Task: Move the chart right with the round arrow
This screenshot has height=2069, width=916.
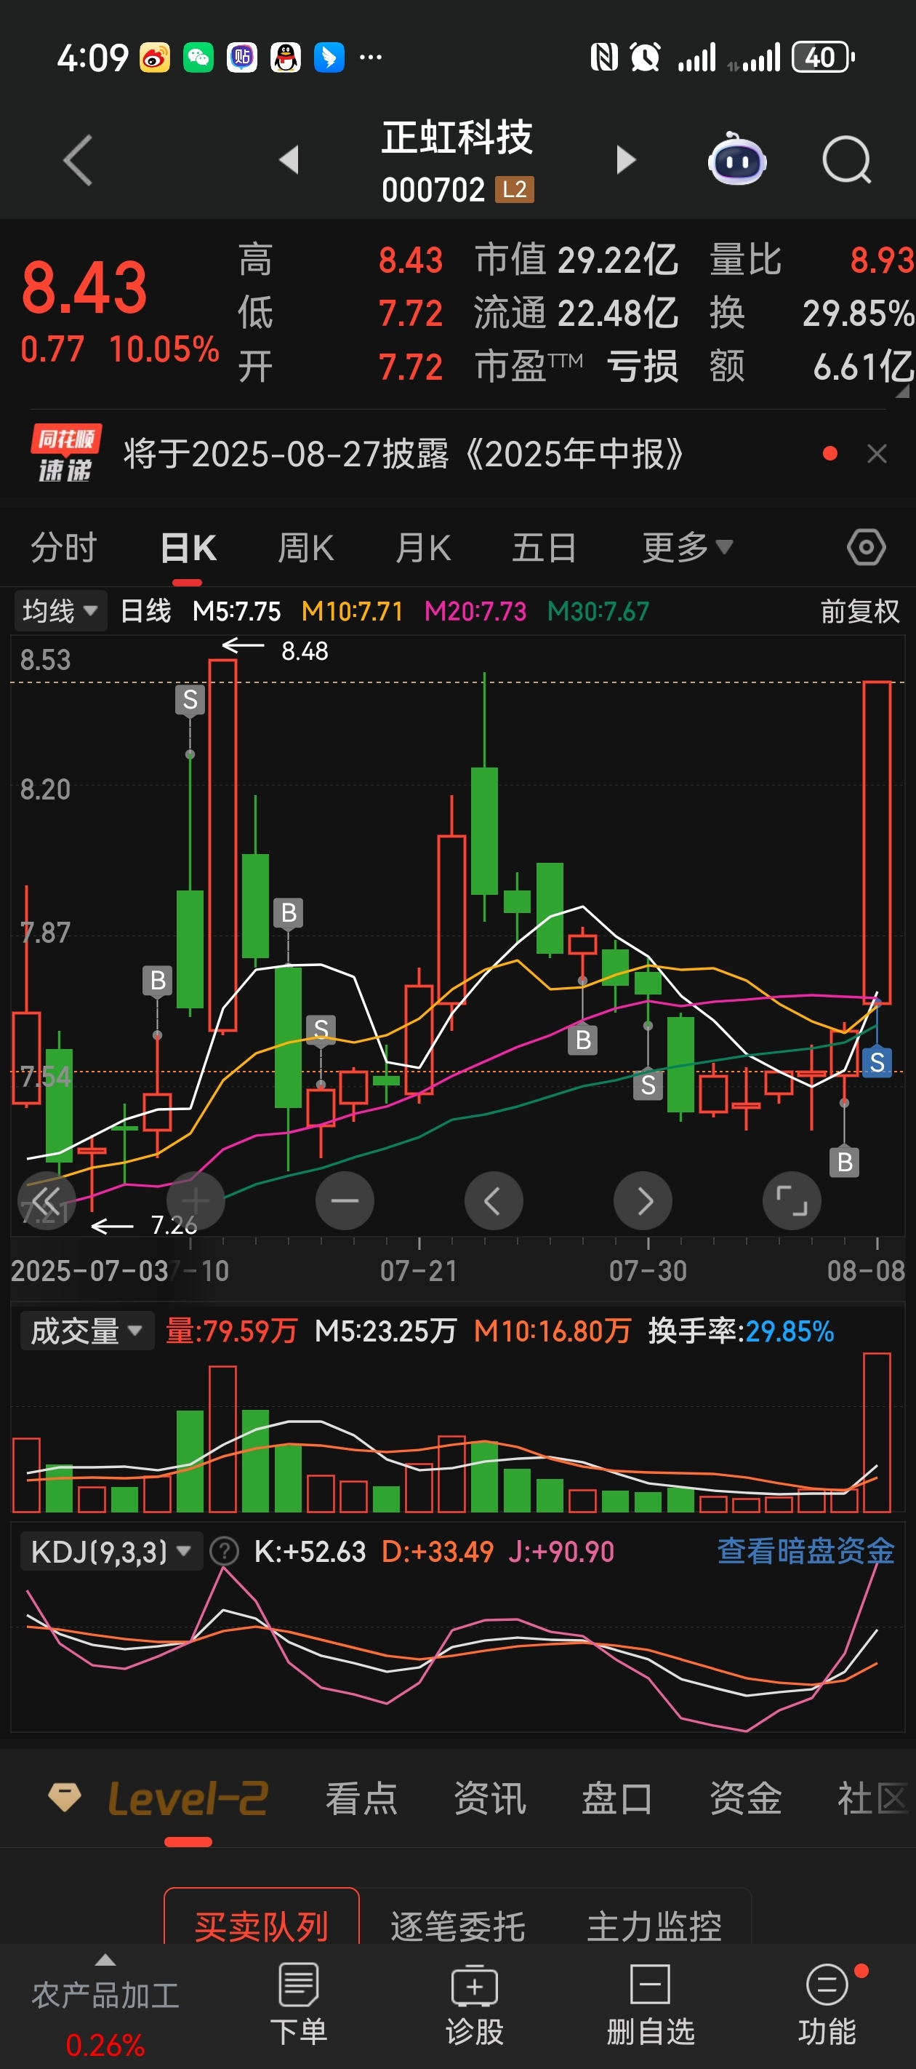Action: click(x=643, y=1201)
